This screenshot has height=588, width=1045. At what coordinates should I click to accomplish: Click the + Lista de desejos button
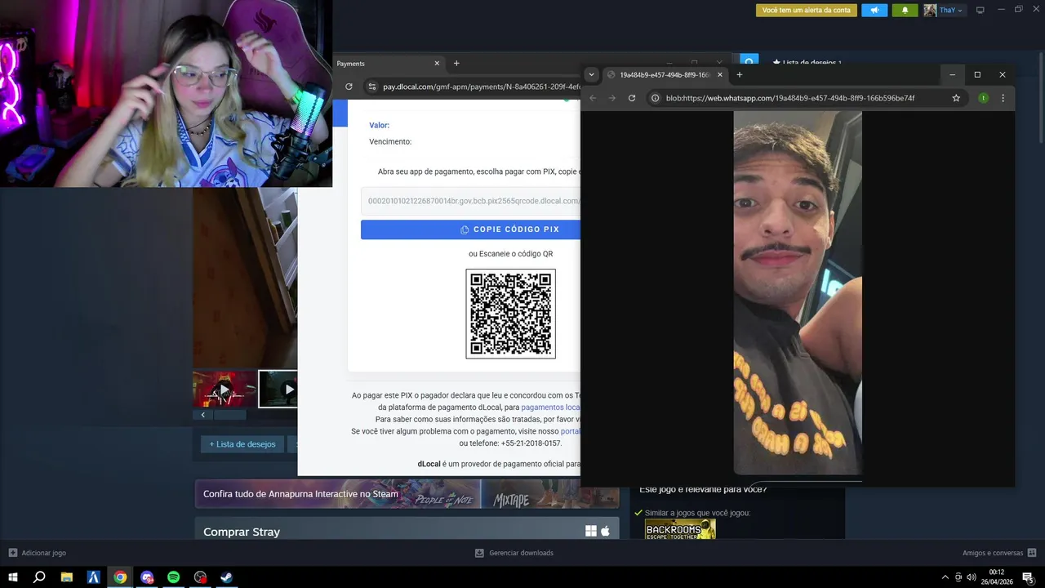click(242, 444)
